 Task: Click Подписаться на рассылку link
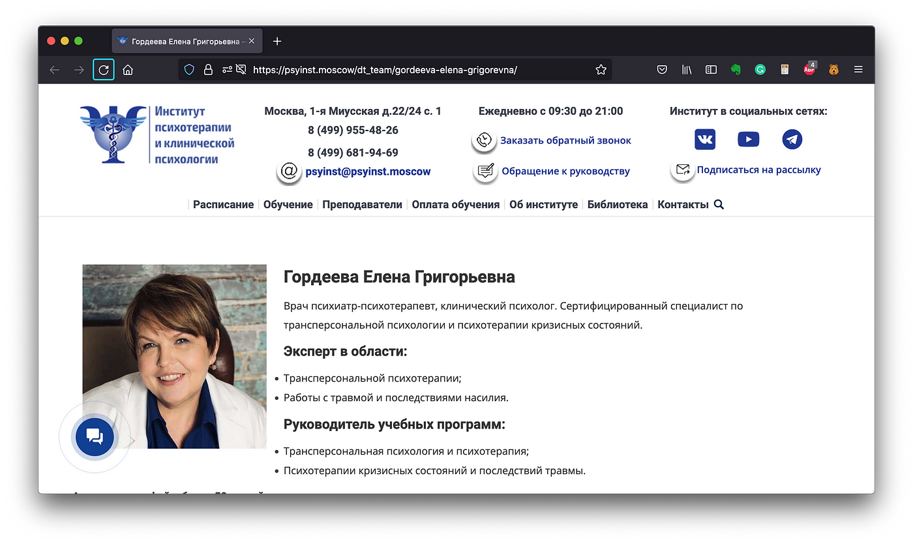click(759, 170)
